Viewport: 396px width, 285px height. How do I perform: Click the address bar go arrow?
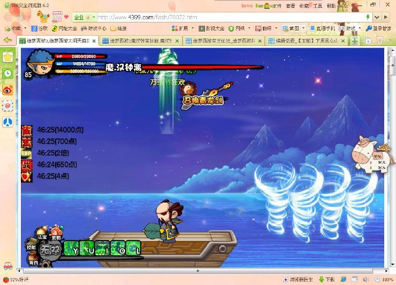coord(385,17)
